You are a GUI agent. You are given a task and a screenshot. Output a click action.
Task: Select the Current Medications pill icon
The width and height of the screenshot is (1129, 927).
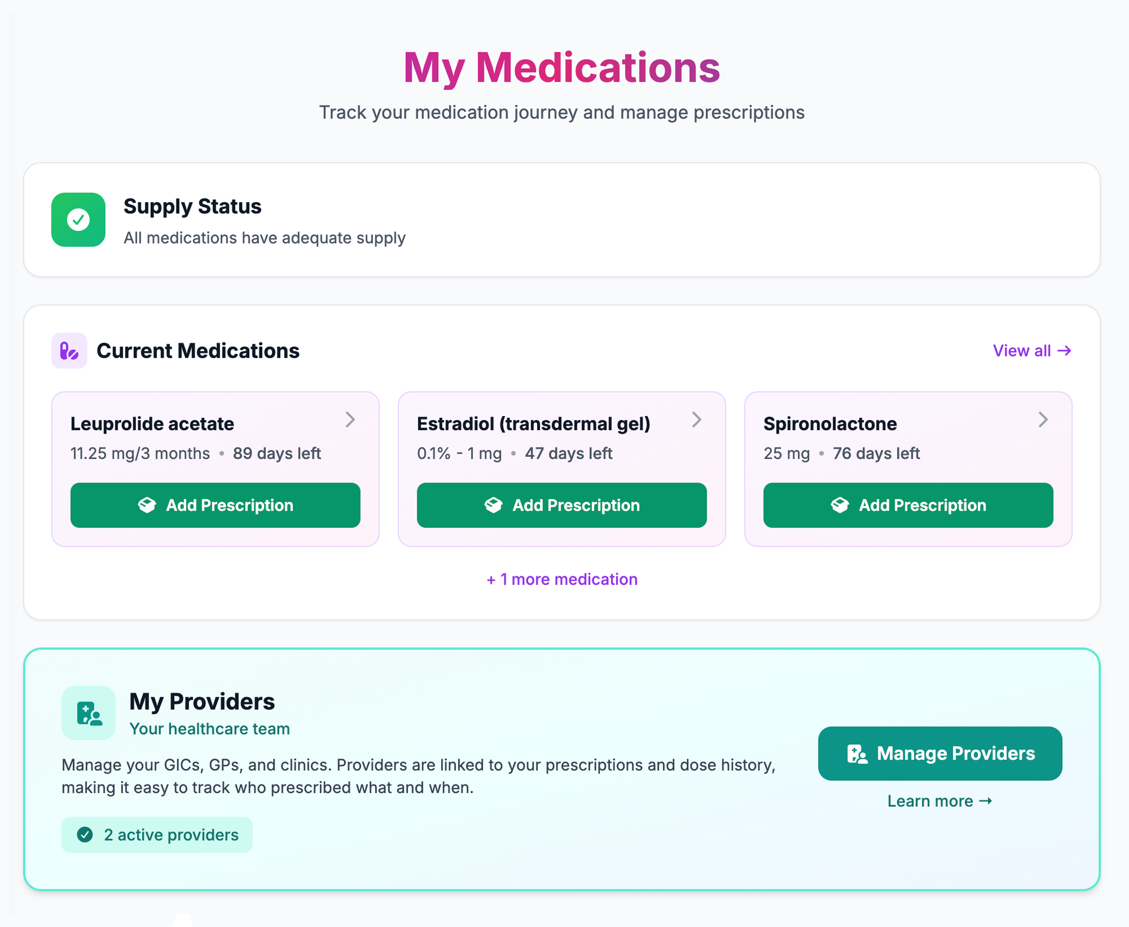coord(69,351)
